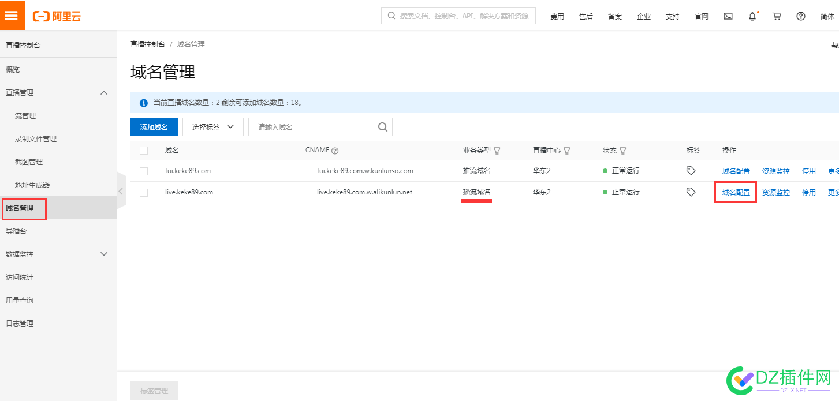Open the 选择标签 dropdown
The width and height of the screenshot is (839, 401).
(x=213, y=127)
